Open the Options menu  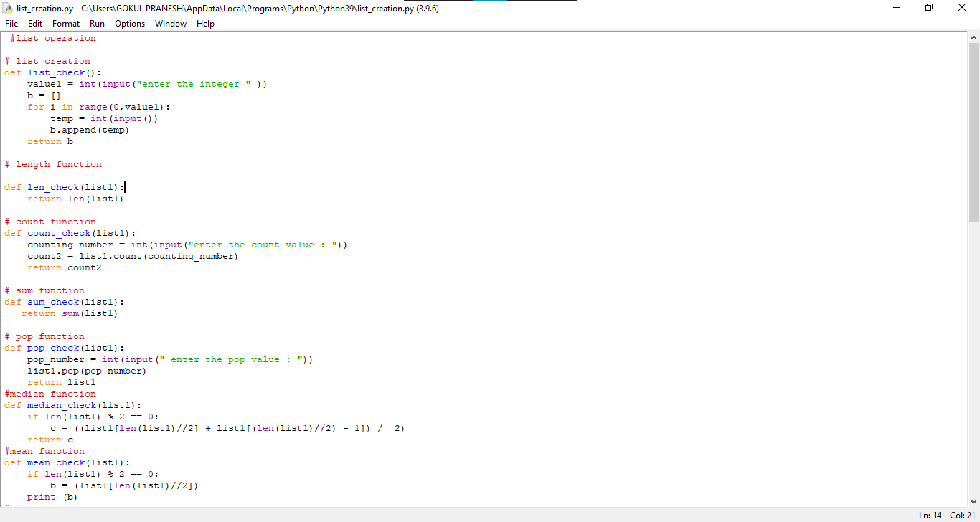pos(130,24)
